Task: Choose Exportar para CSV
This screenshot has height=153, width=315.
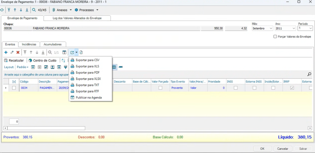Action: point(90,60)
